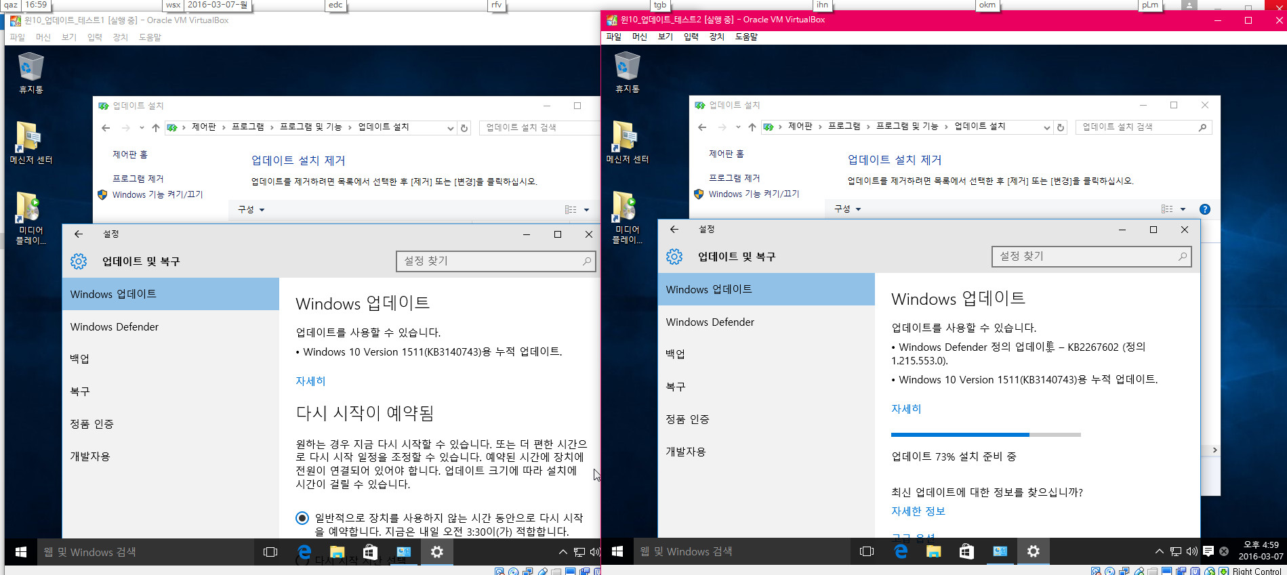
Task: Select 복구 in left Settings sidebar
Action: pyautogui.click(x=171, y=391)
